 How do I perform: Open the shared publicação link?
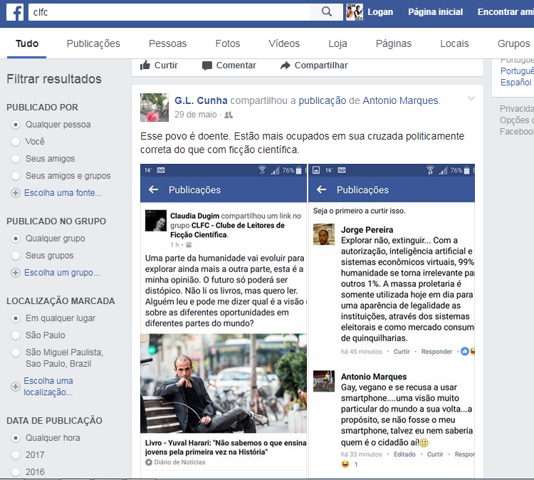(323, 101)
